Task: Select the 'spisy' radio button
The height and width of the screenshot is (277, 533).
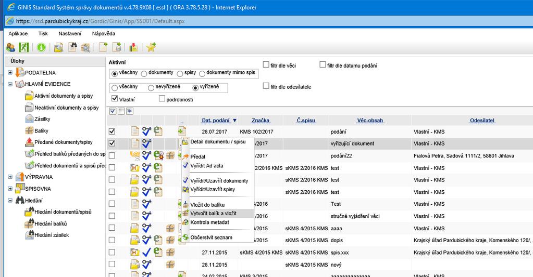Action: (180, 74)
